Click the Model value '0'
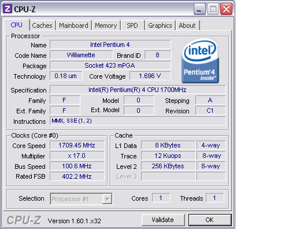296x229 pixels. [139, 100]
